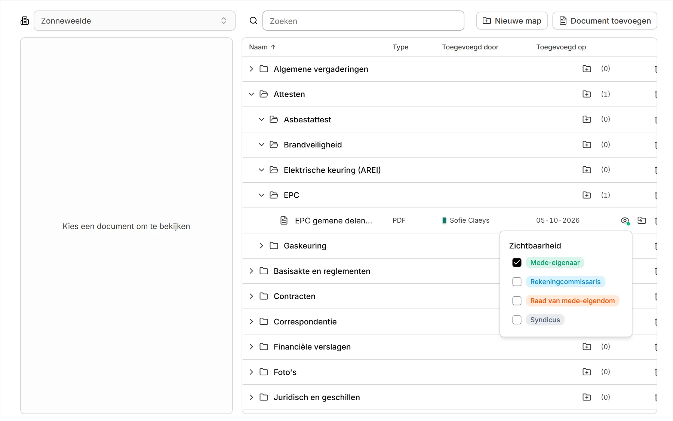
Task: Click the Document toevoegen button
Action: [x=605, y=21]
